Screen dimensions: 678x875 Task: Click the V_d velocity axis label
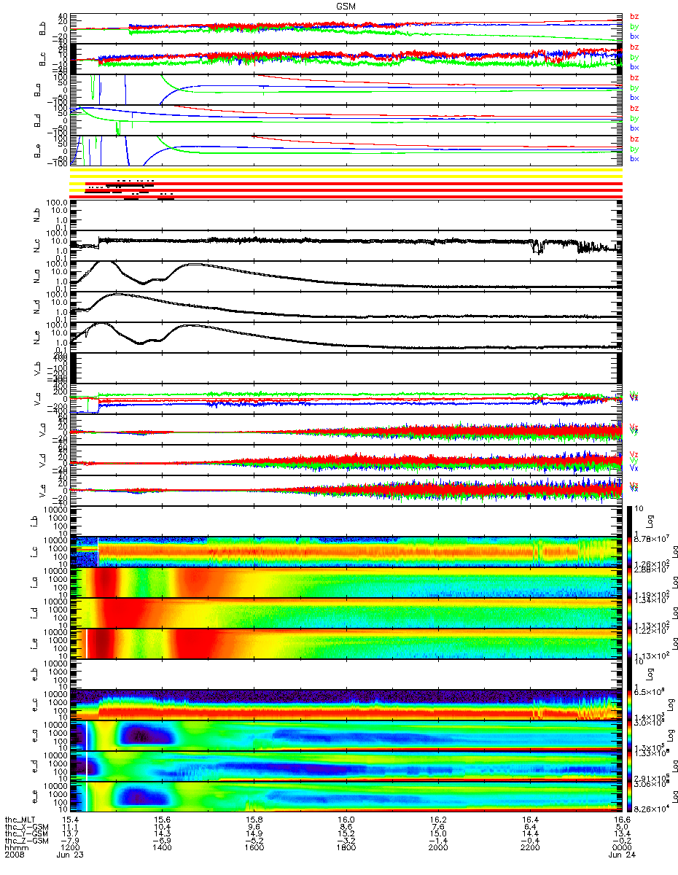tap(44, 460)
